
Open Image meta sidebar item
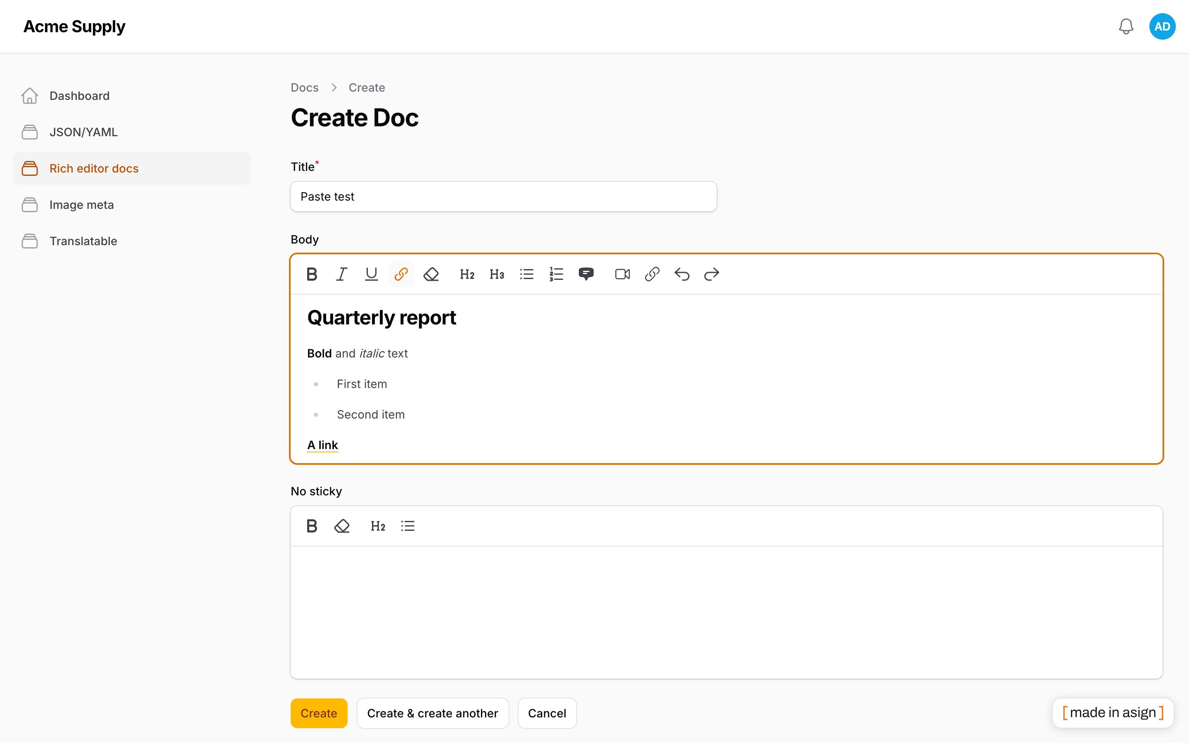click(x=132, y=205)
